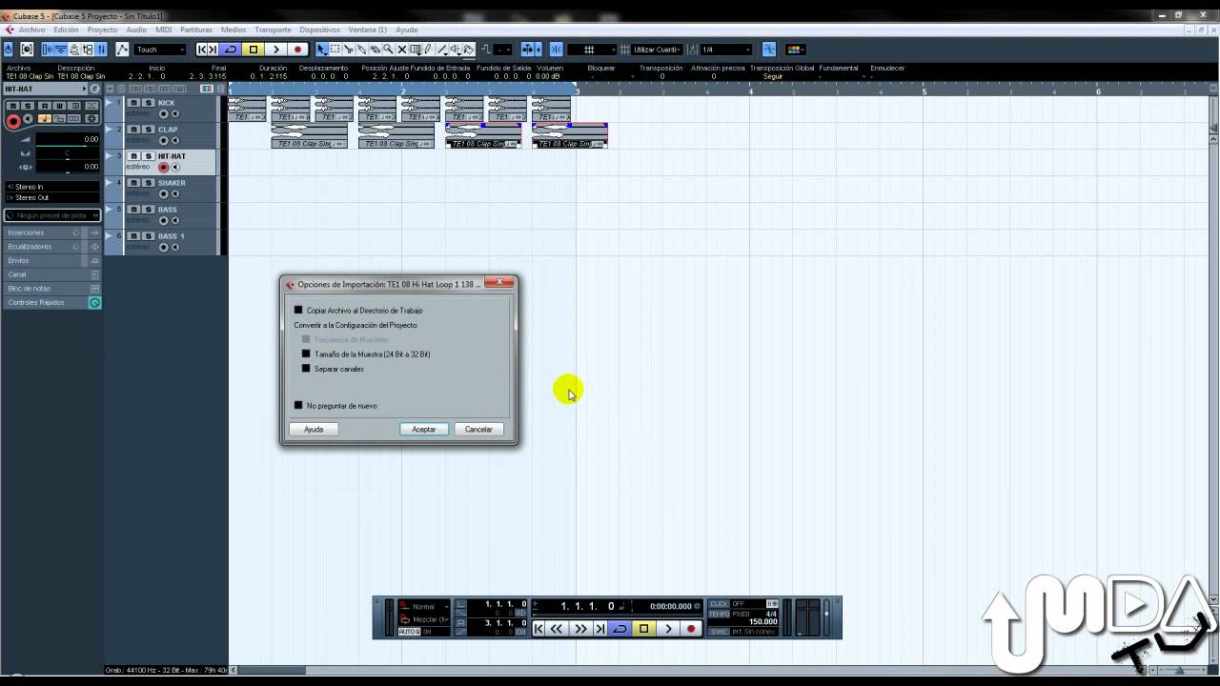
Task: Open Dispositivos menu
Action: tap(319, 30)
